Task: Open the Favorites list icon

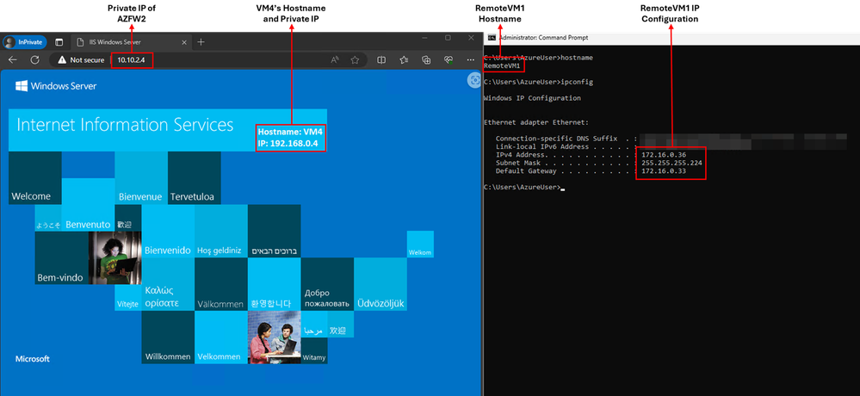Action: [x=405, y=59]
